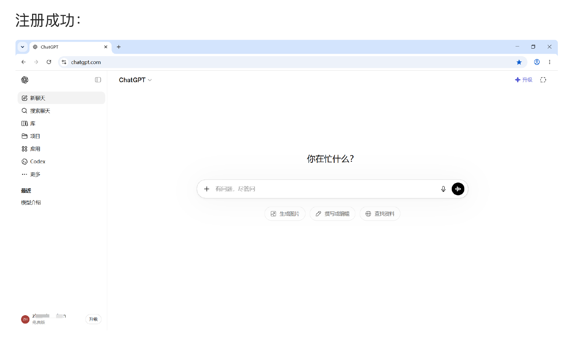Screen dimensions: 583x341
Task: Click browser back arrow
Action: [x=23, y=62]
